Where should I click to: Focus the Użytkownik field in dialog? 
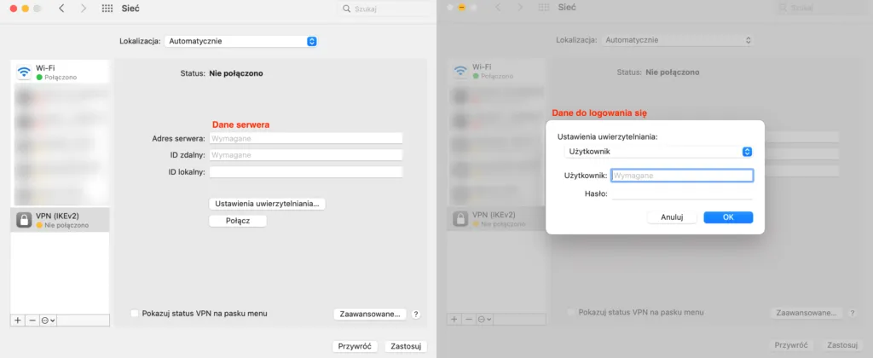coord(682,176)
